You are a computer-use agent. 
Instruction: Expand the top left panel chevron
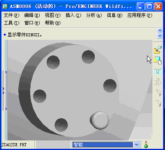coord(6,72)
